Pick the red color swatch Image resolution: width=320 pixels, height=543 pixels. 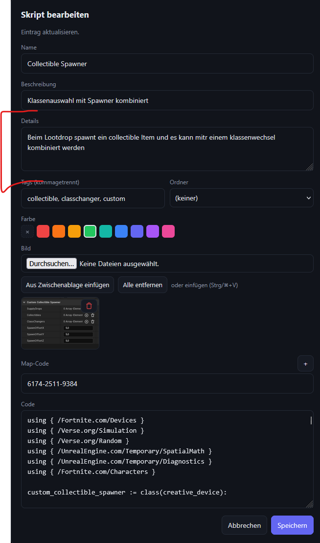pos(43,231)
